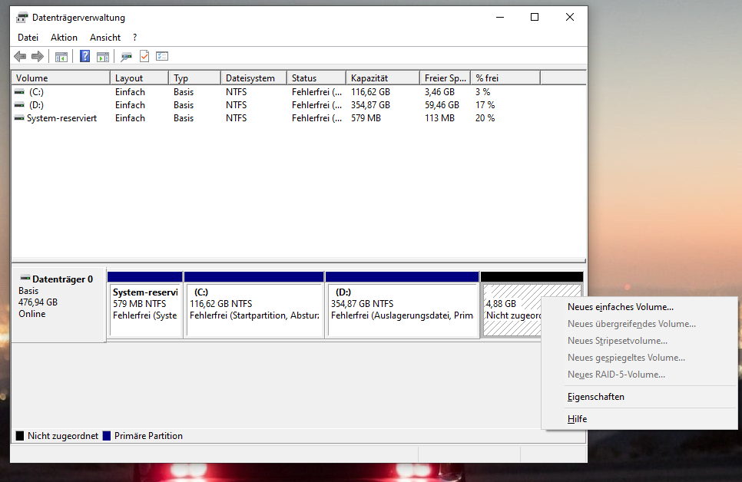This screenshot has width=742, height=482.
Task: Click the black Nicht zugeordnet legend swatch
Action: click(20, 436)
